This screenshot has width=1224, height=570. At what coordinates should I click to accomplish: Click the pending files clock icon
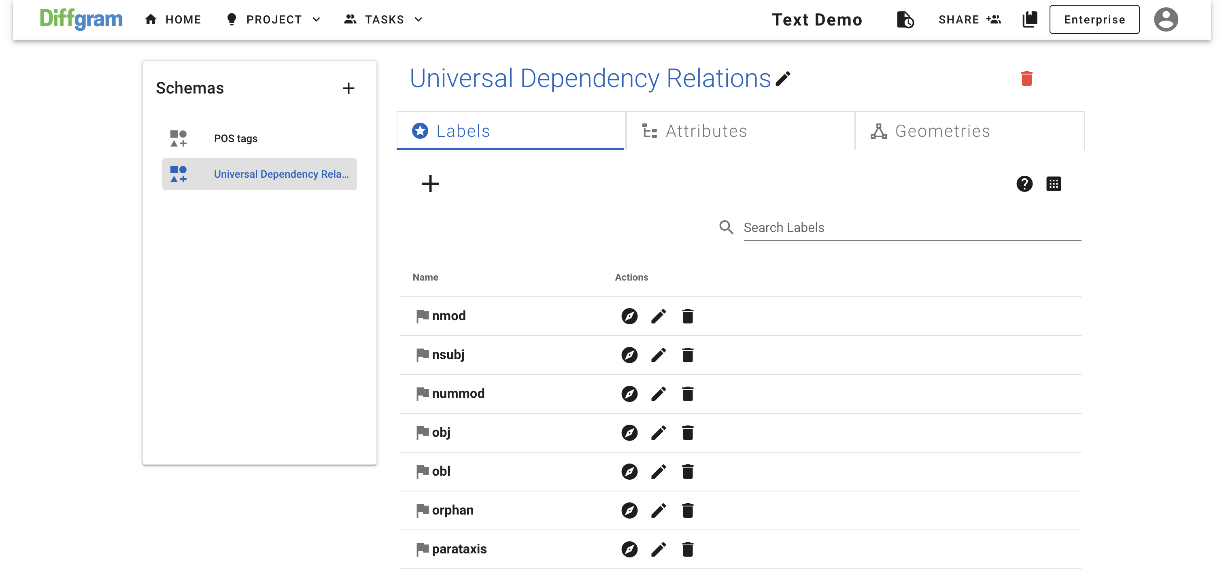(905, 19)
